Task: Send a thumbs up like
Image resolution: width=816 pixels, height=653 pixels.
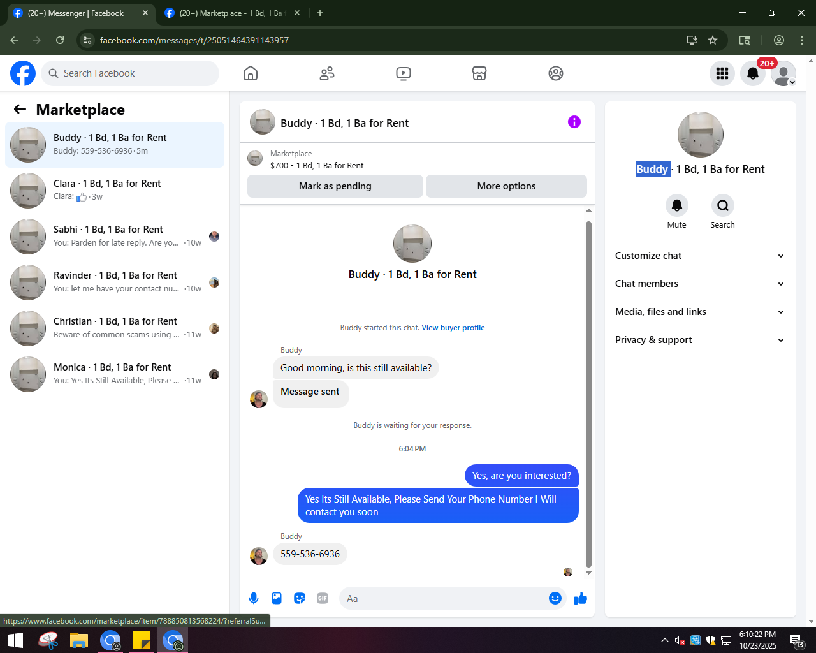Action: pos(581,598)
